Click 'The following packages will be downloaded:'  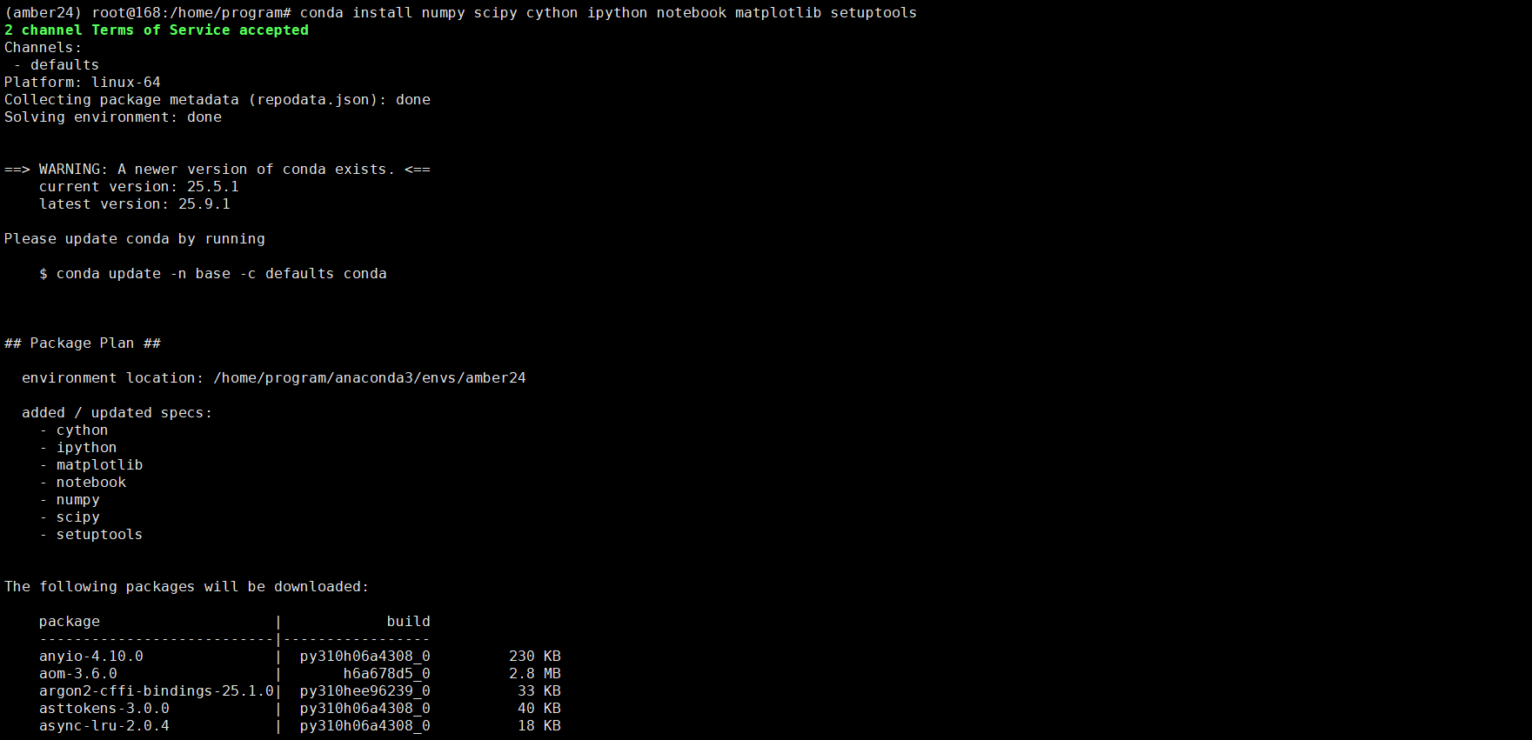pyautogui.click(x=187, y=587)
